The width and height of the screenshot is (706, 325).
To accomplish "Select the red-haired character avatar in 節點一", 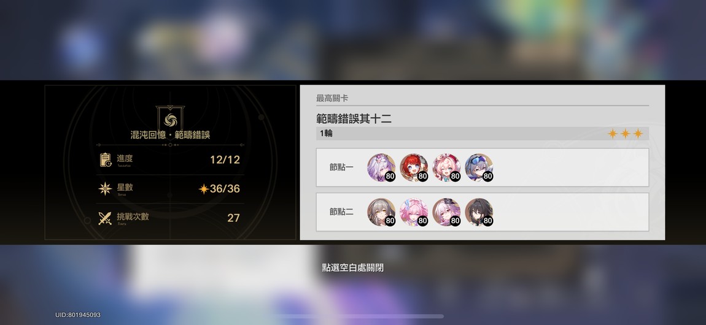I will click(x=414, y=167).
